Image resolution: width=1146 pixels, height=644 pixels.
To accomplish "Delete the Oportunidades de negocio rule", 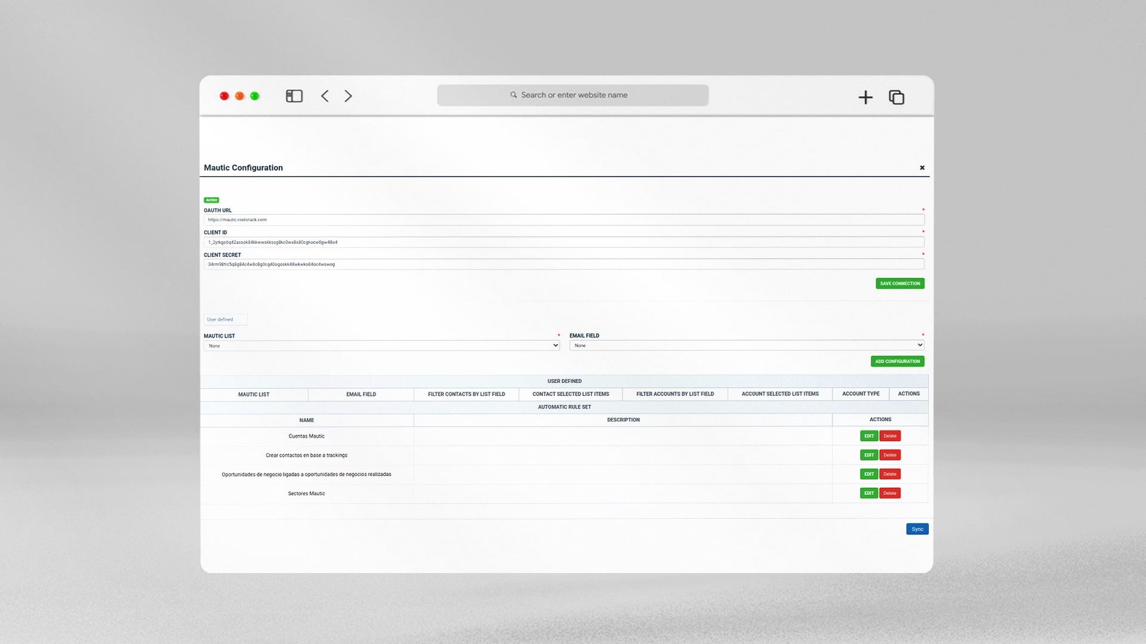I will (890, 474).
